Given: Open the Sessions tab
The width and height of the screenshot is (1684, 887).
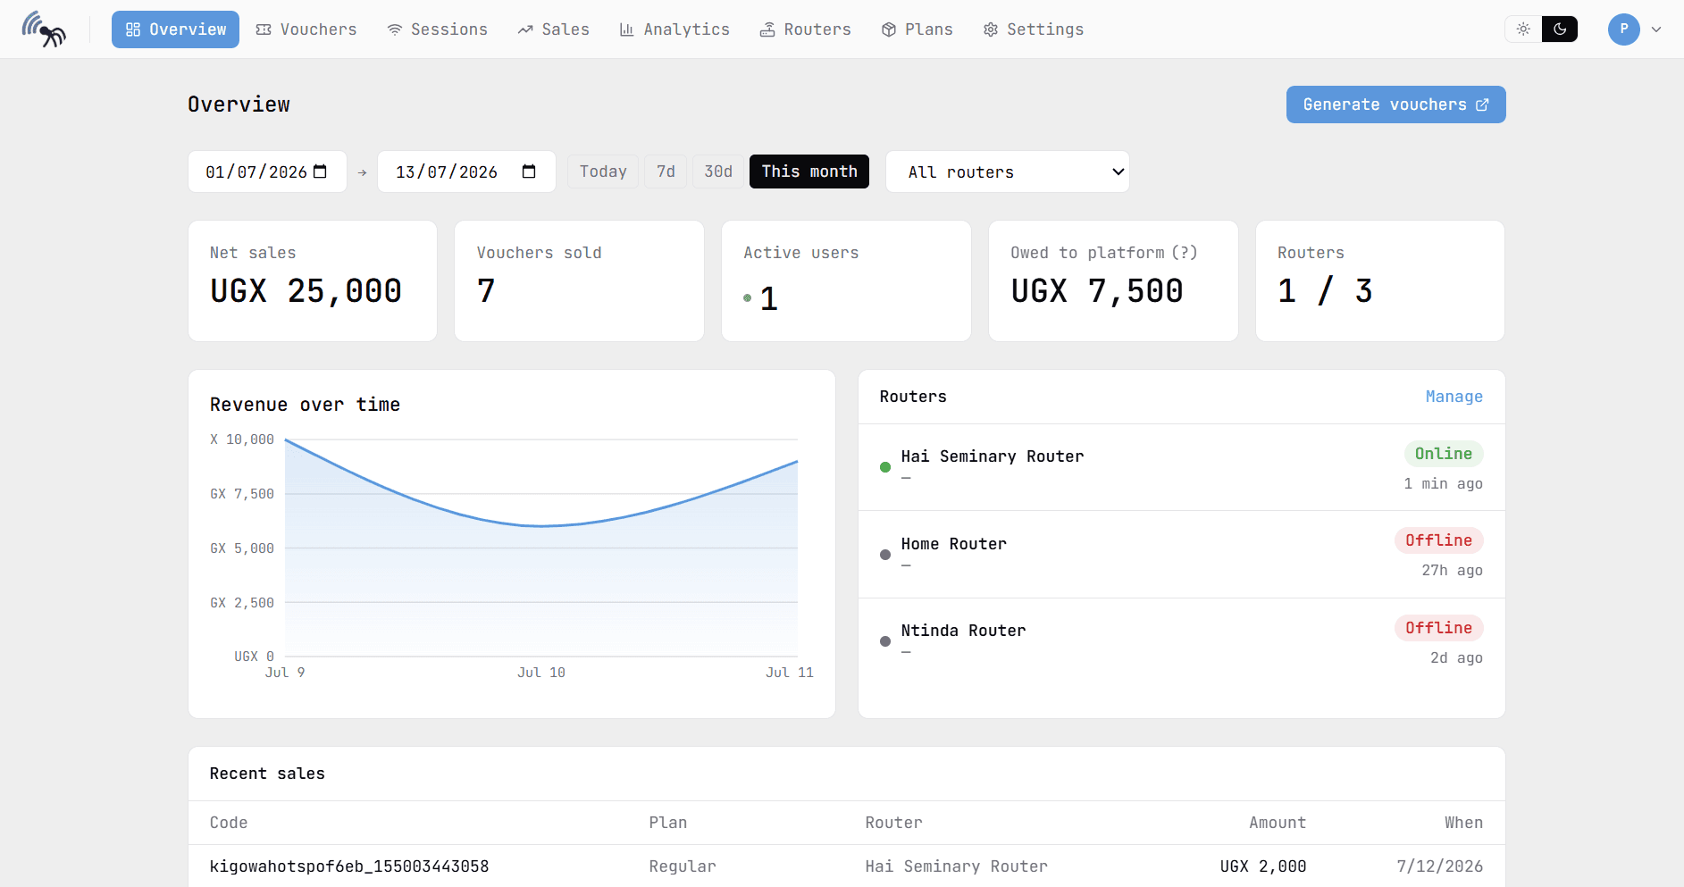Looking at the screenshot, I should (438, 29).
